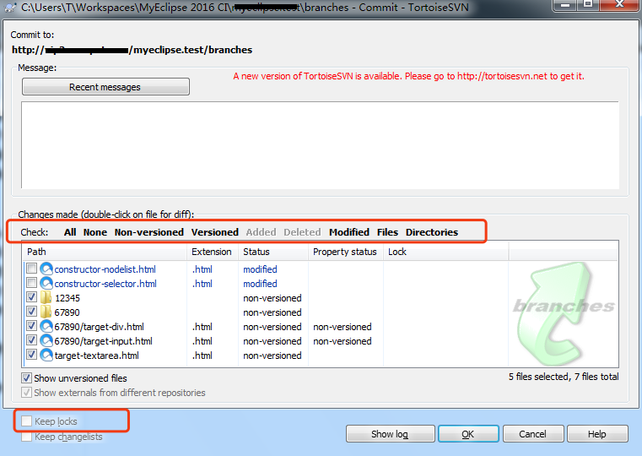Screen dimensions: 642x456
Task: Click file icon of 67890/target-div.html
Action: (46, 327)
